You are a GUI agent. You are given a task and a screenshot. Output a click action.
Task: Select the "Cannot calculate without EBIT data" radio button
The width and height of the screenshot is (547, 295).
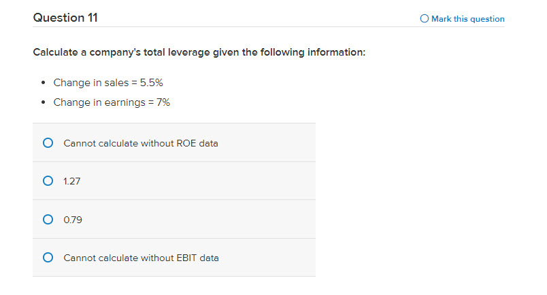tap(48, 258)
